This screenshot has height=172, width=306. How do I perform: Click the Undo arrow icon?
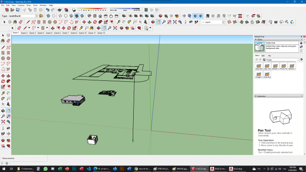[48, 10]
